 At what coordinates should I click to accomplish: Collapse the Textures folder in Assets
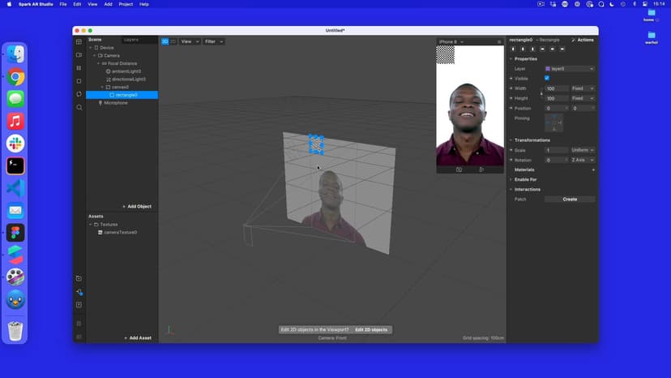(x=90, y=225)
